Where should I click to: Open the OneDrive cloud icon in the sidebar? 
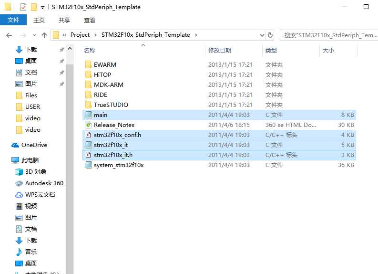tap(15, 145)
